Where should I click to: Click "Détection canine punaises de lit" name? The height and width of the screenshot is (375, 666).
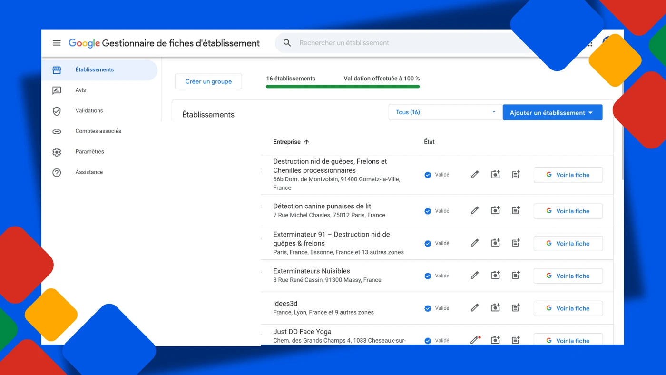pyautogui.click(x=322, y=206)
